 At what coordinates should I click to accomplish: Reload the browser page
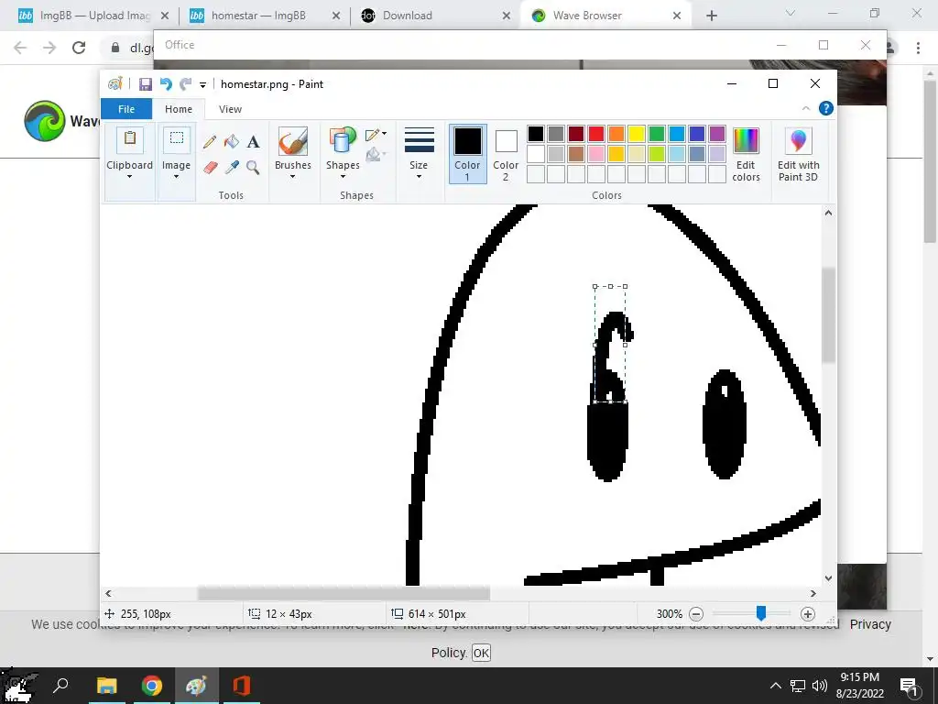click(79, 48)
